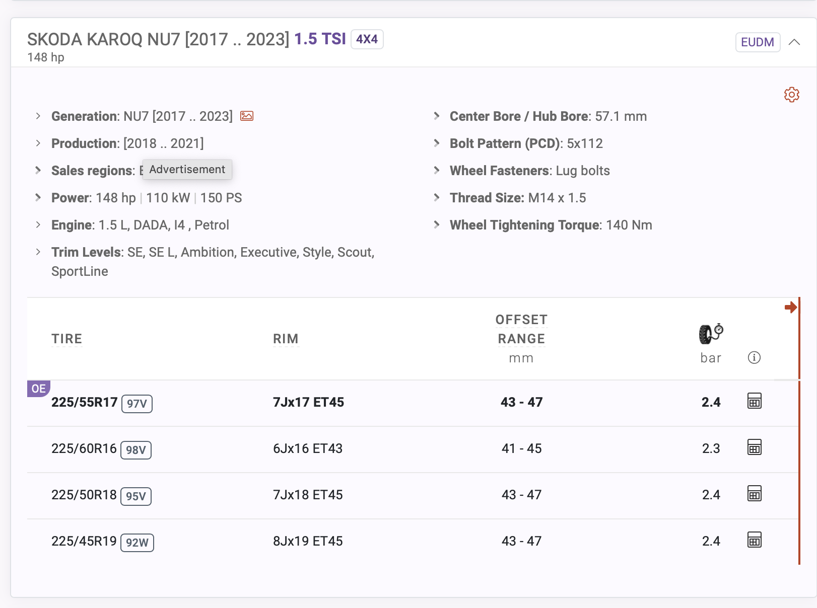Open calculator for 225/55R17 tire
The height and width of the screenshot is (608, 817).
pos(754,401)
